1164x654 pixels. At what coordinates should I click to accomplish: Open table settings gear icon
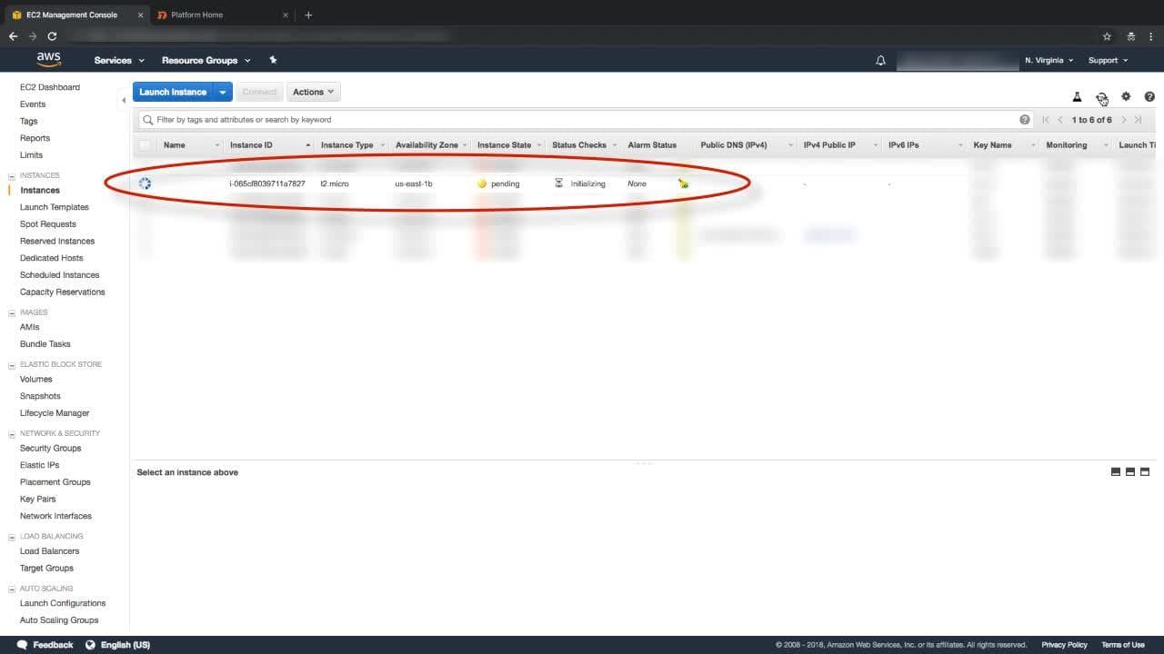click(x=1126, y=96)
